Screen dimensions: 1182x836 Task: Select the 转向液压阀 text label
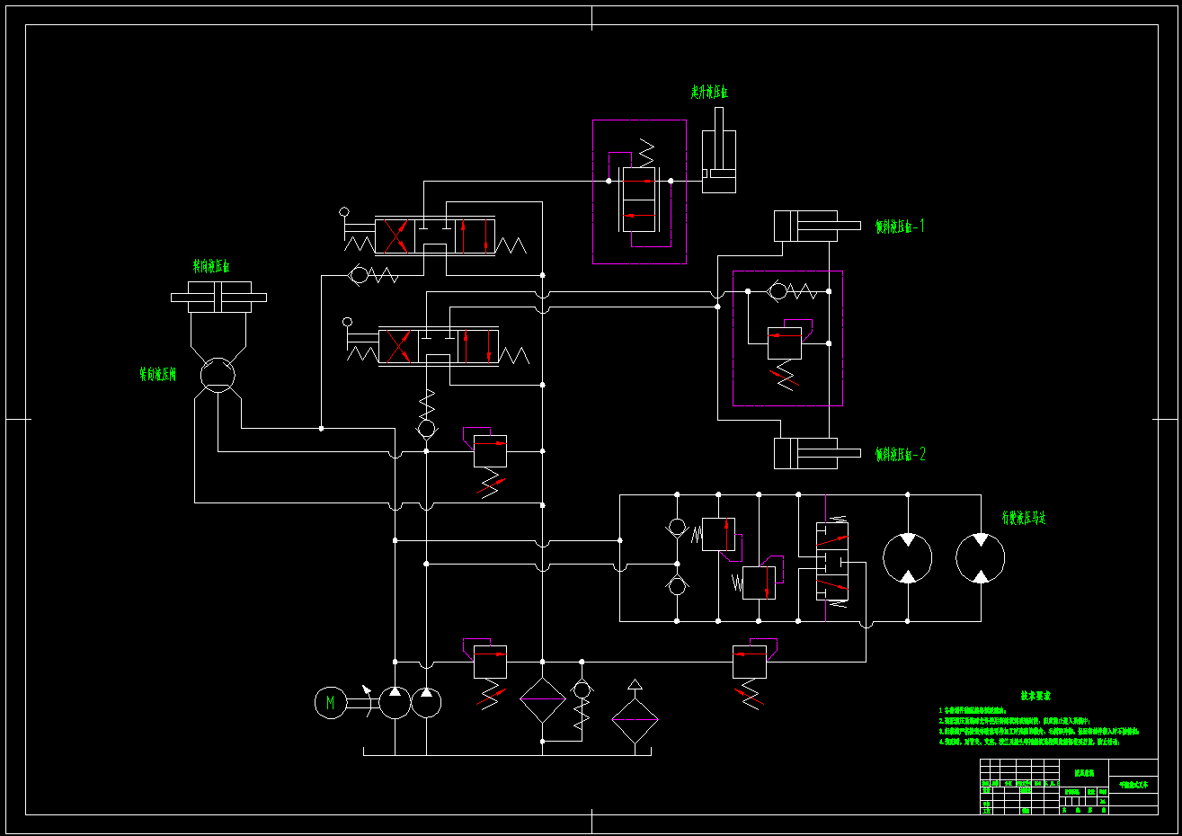(157, 374)
